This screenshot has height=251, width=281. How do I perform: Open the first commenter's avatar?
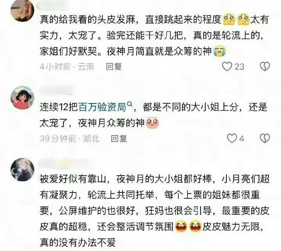coord(23,10)
